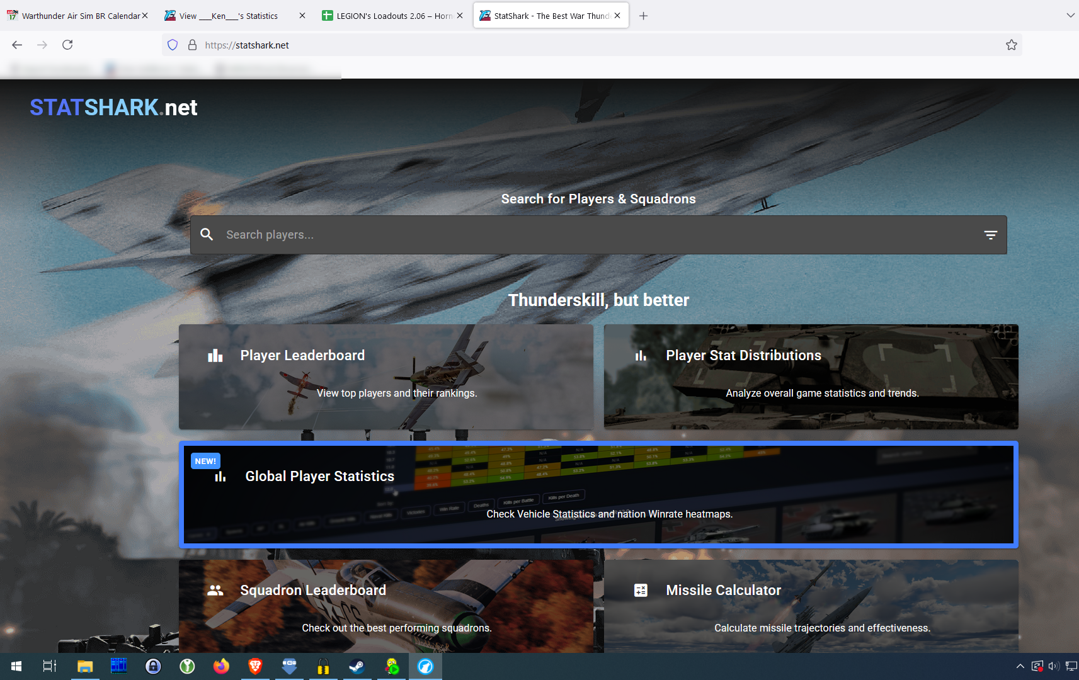Go back to the previous page

coord(17,45)
